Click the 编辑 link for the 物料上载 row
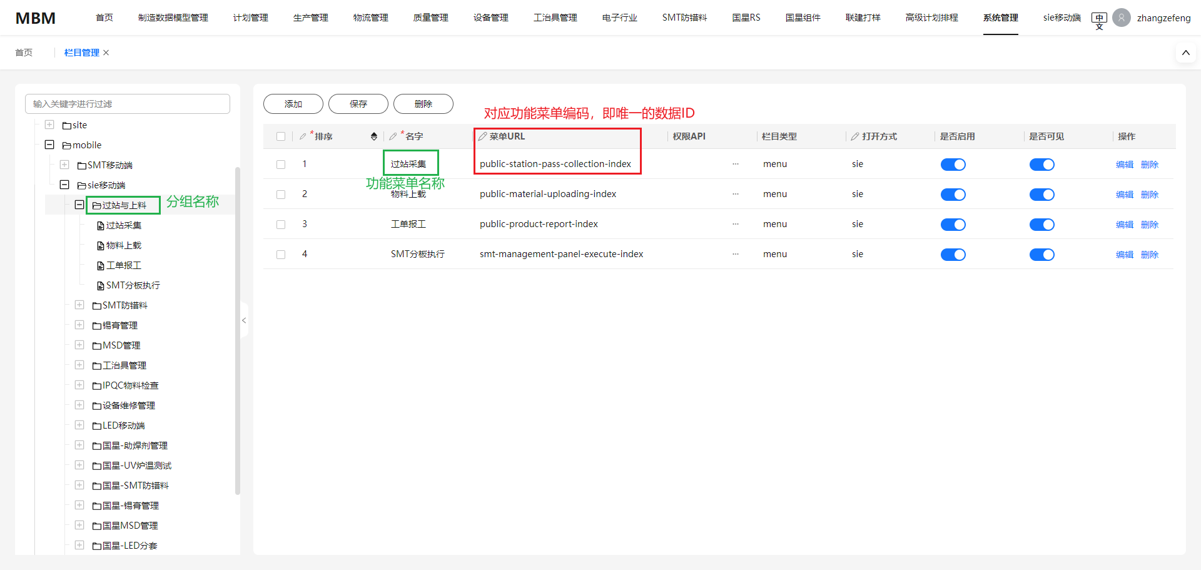The width and height of the screenshot is (1201, 570). (x=1124, y=194)
